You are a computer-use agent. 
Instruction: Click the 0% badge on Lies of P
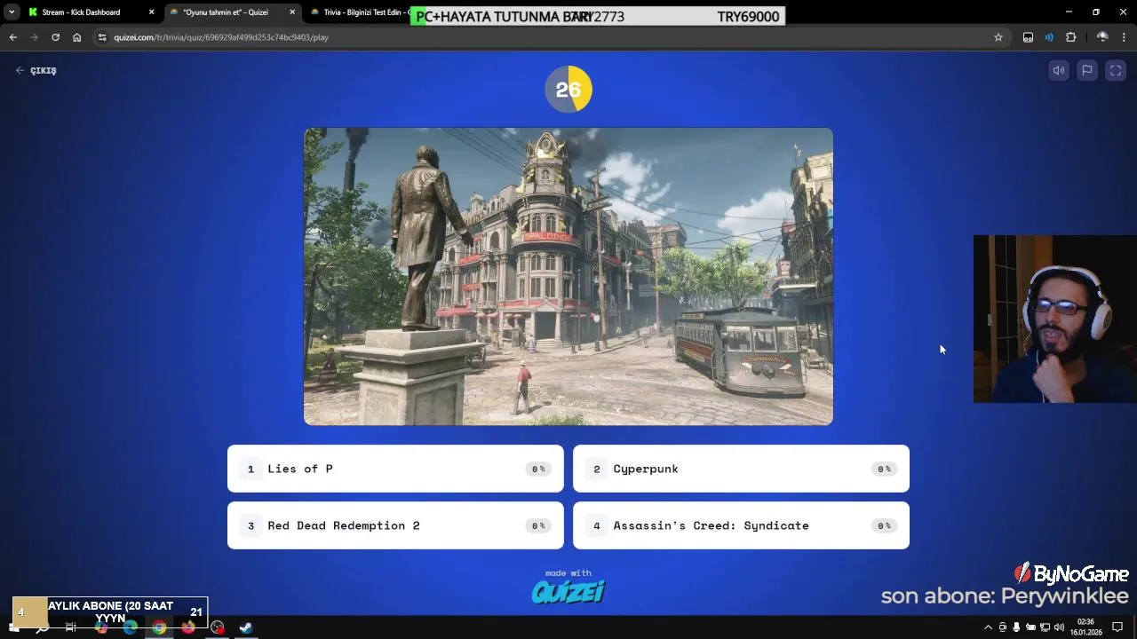click(x=538, y=469)
